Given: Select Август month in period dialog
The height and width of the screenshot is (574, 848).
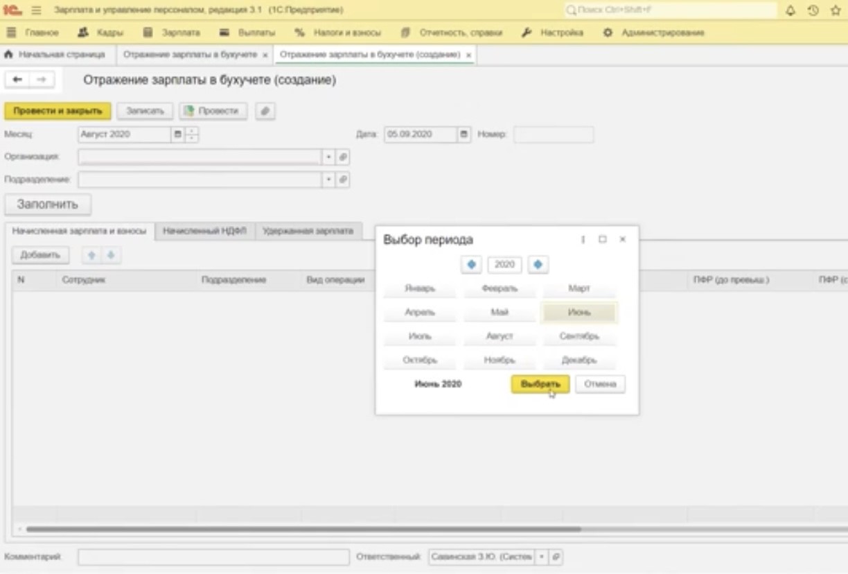Looking at the screenshot, I should (x=500, y=336).
